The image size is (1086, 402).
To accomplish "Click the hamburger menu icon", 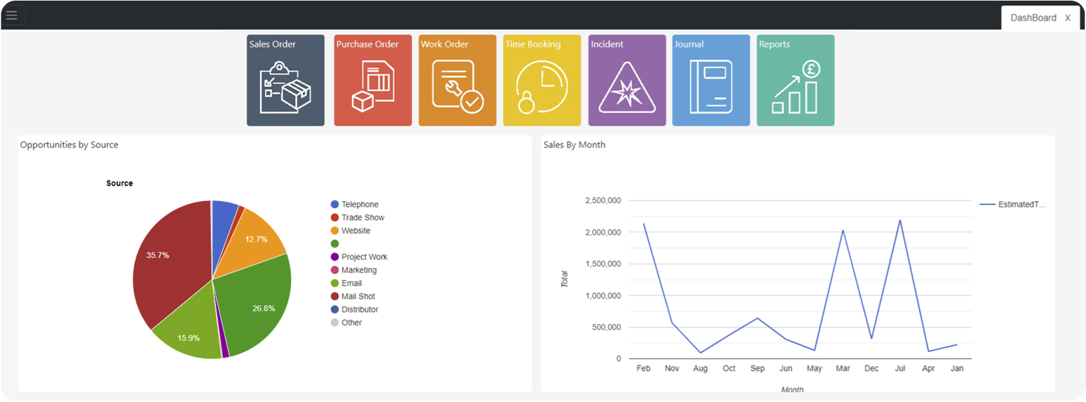I will (x=12, y=15).
